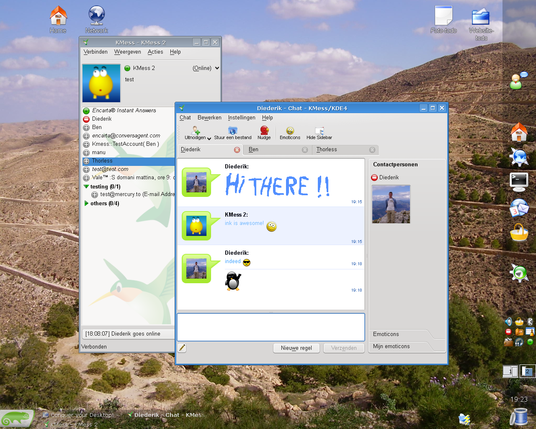
Task: Open the Instellingen menu
Action: click(242, 118)
